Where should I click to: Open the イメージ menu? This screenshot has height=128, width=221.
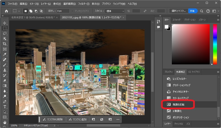point(34,4)
